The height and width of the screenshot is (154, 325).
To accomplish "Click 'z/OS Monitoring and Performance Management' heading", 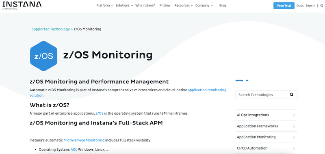I will 99,81.
